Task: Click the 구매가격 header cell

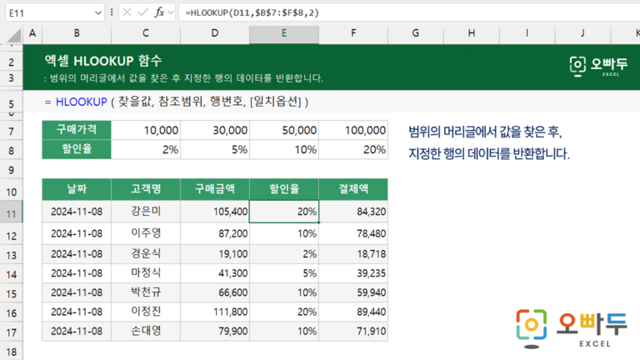Action: (x=77, y=130)
